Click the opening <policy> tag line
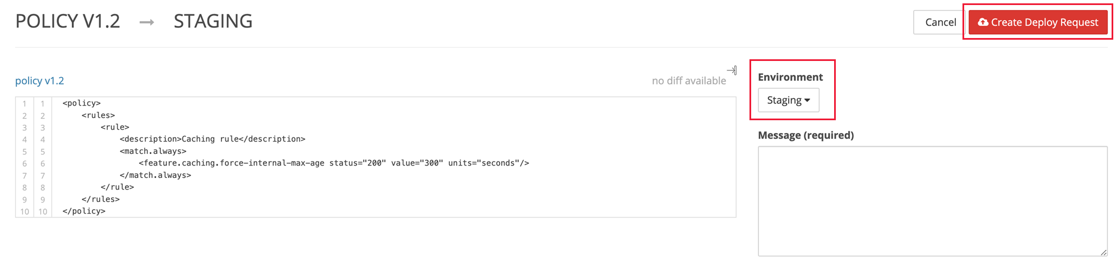Image resolution: width=1120 pixels, height=274 pixels. [81, 103]
